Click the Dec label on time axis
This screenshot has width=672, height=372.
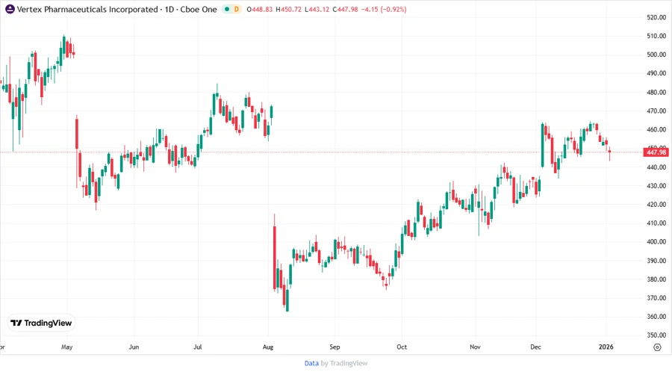535,347
